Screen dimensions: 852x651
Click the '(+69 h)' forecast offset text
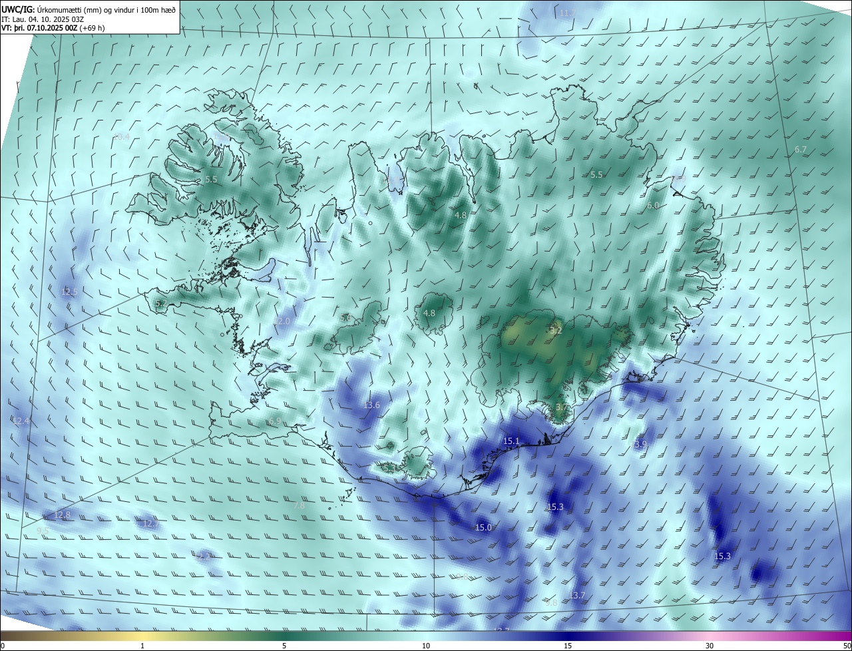pyautogui.click(x=92, y=28)
